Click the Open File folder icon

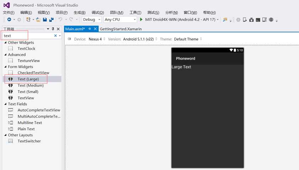[38, 19]
